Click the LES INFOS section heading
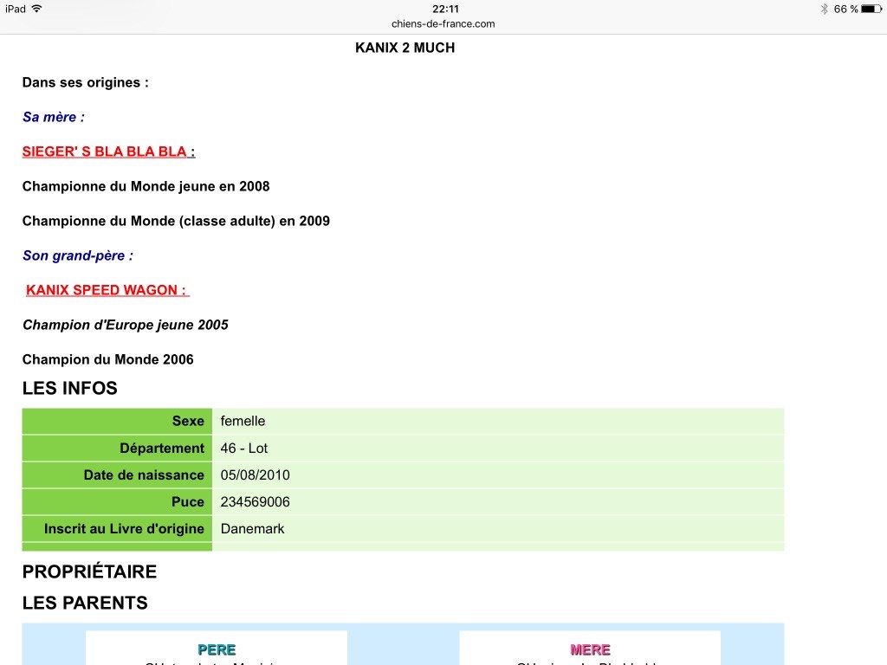The image size is (887, 665). pos(69,389)
